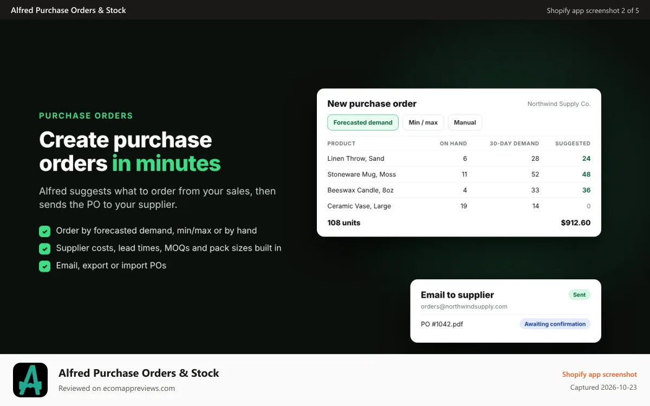Click the top bar 'Alfred Purchase Orders & Stock' title

point(68,10)
